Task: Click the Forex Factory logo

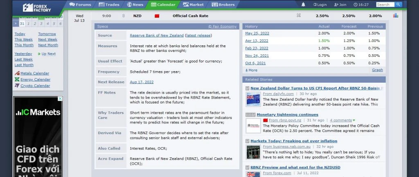Action: tap(36, 7)
